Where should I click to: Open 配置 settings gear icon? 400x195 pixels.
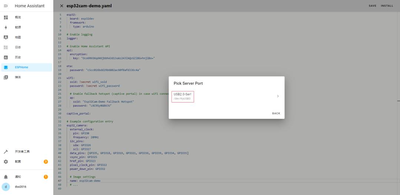pos(6,162)
